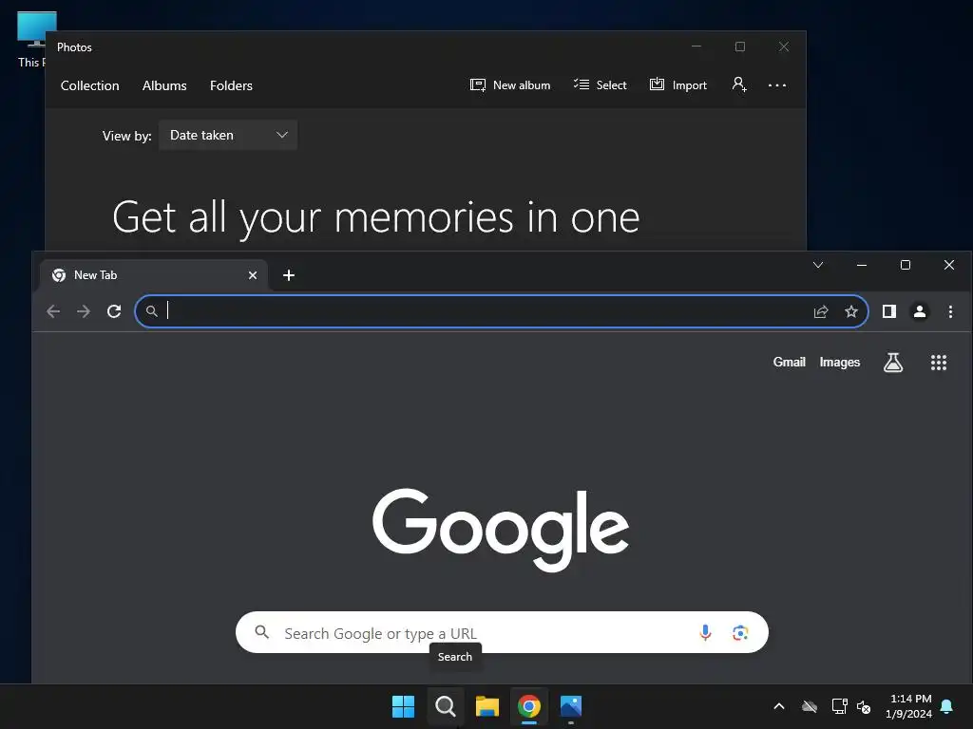Click Chrome icon on taskbar

click(x=529, y=706)
